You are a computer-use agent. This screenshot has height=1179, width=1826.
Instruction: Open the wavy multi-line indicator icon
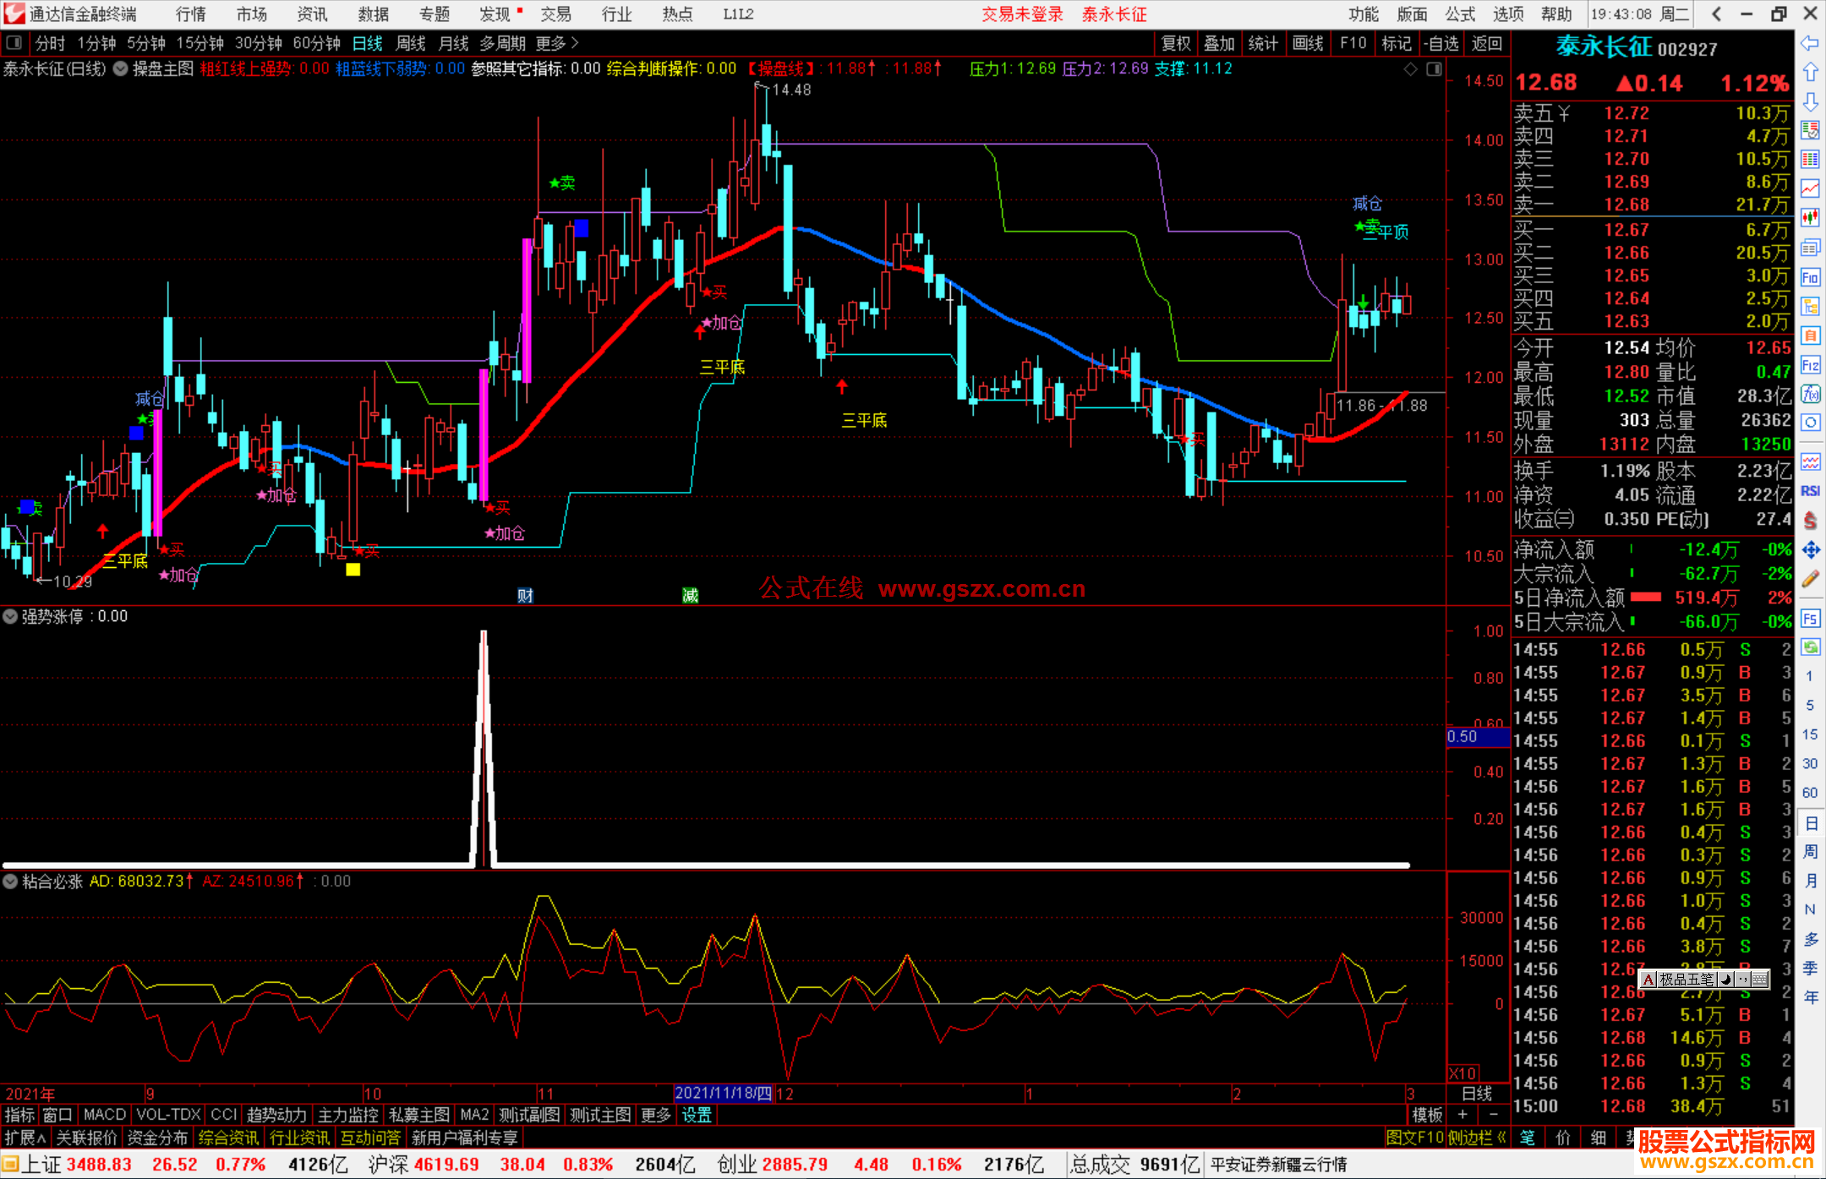pyautogui.click(x=1810, y=461)
